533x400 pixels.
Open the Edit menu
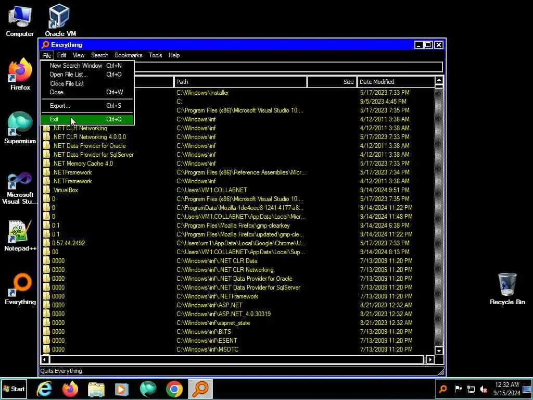click(x=61, y=55)
